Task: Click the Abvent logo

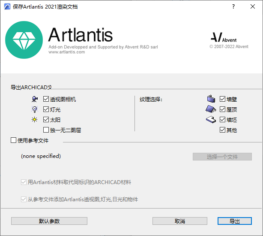Action: tap(224, 37)
